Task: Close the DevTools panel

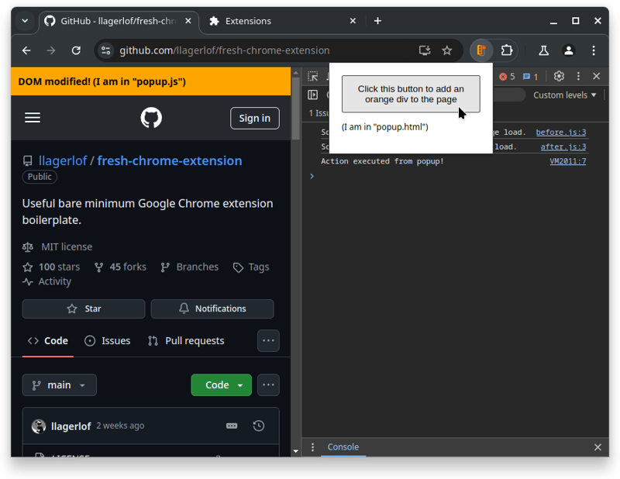Action: (597, 76)
